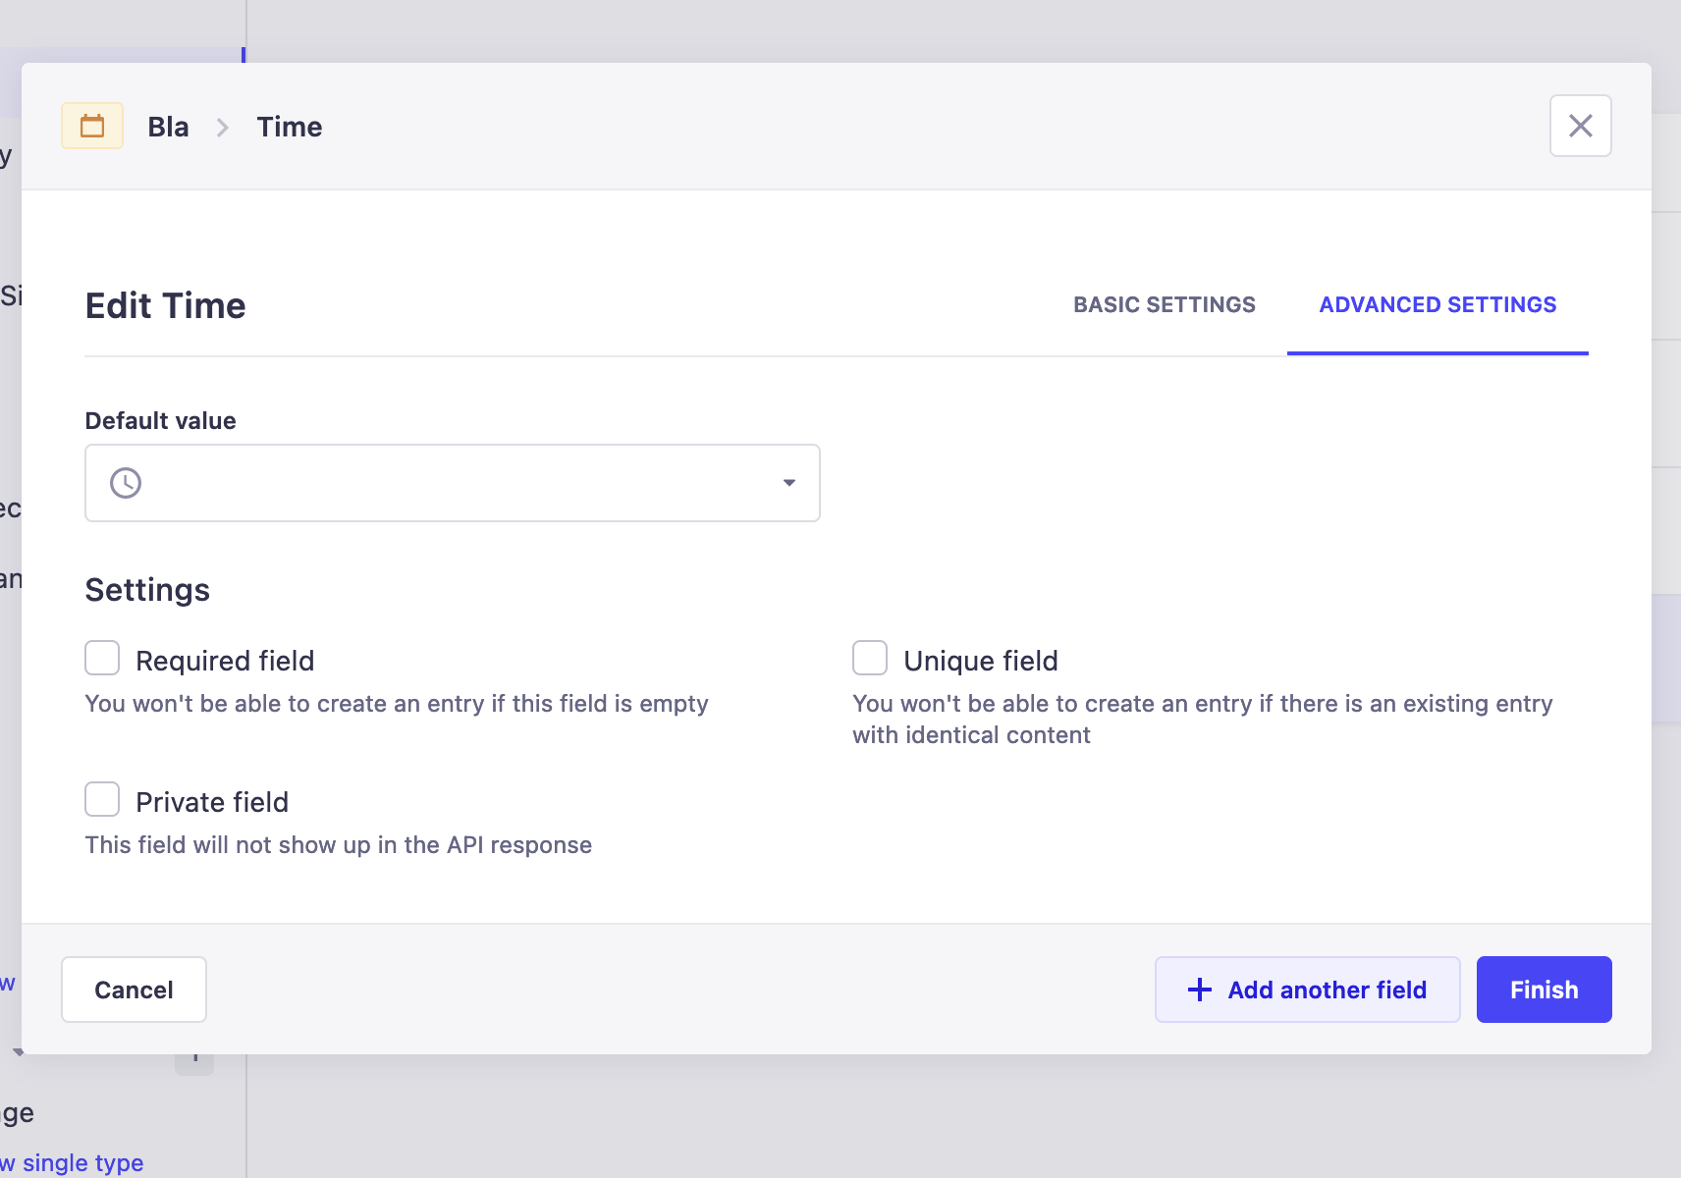Switch to the Basic Settings tab

pos(1164,305)
